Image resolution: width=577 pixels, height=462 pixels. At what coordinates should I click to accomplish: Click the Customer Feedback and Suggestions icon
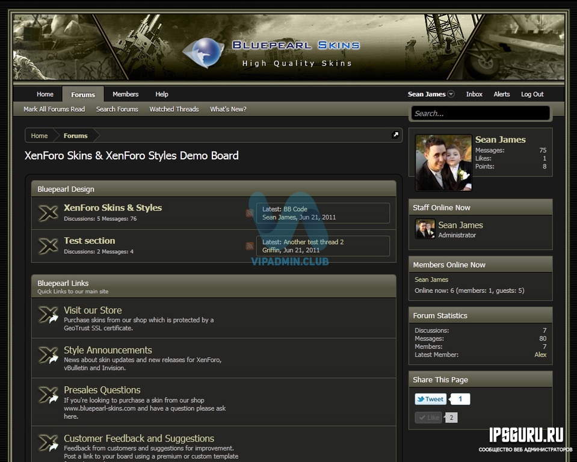pos(48,443)
